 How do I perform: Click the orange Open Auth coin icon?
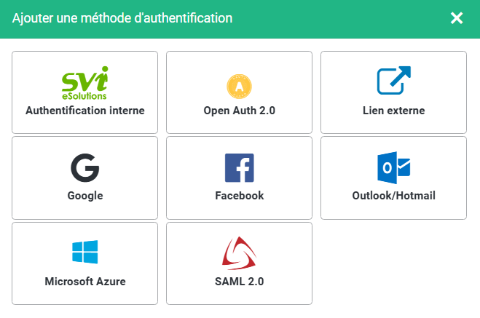coord(240,87)
